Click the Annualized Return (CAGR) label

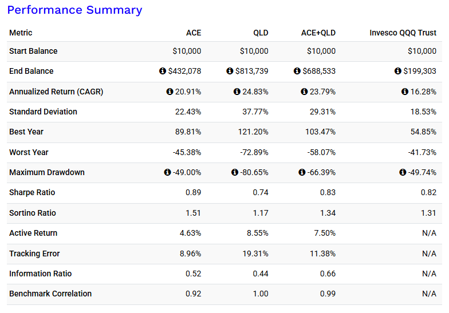(56, 92)
